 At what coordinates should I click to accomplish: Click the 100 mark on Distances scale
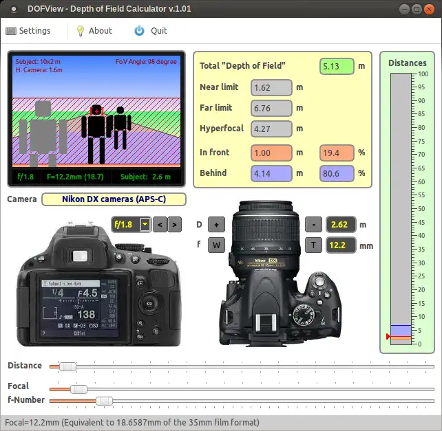423,74
